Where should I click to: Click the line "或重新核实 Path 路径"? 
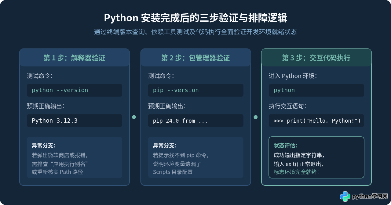57,172
